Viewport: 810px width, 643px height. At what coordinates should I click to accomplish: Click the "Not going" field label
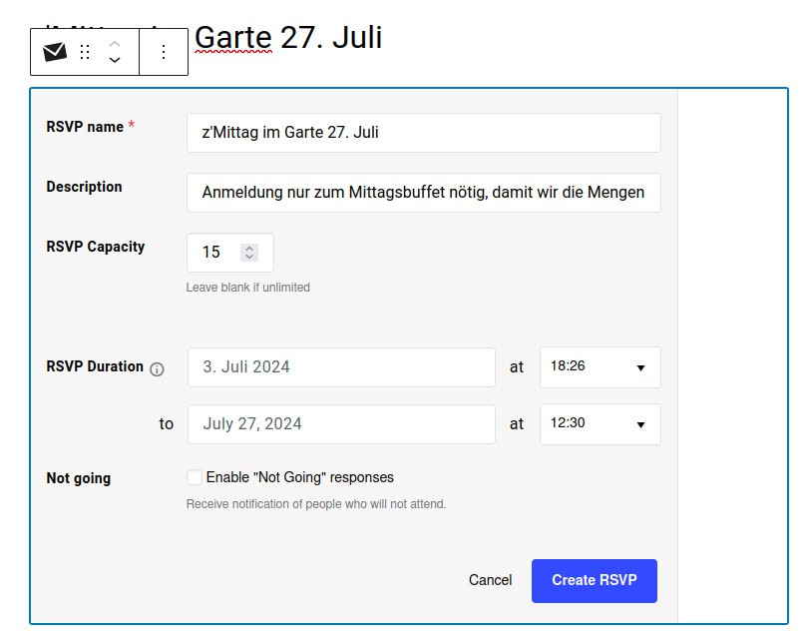[x=79, y=478]
